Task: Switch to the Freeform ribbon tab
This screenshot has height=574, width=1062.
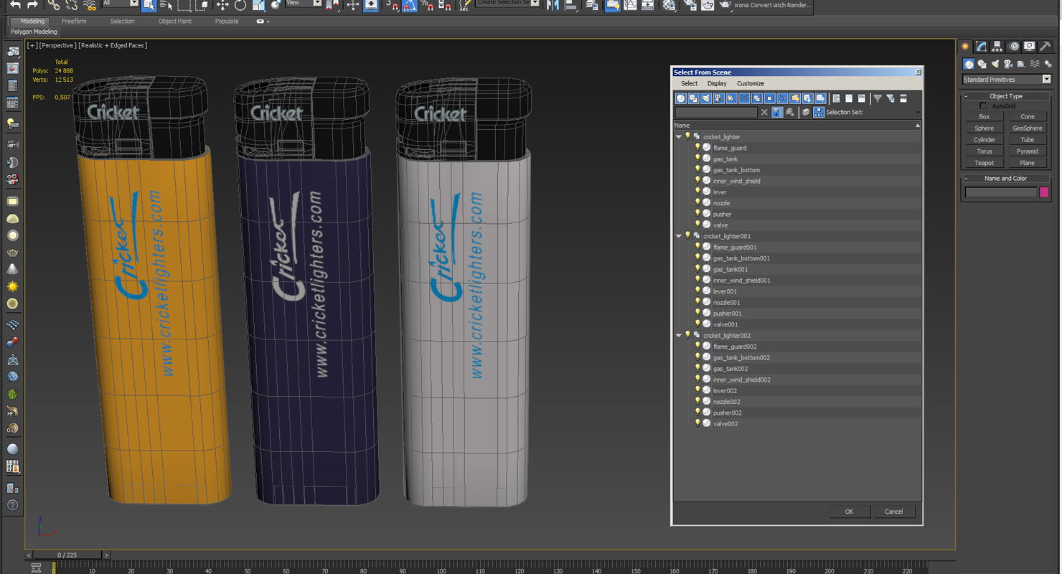Action: pyautogui.click(x=74, y=22)
